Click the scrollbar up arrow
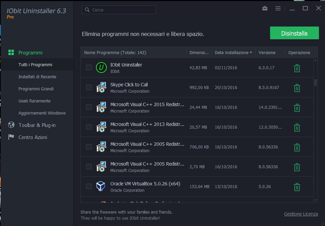 click(x=316, y=60)
